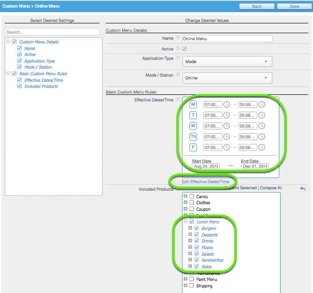This screenshot has width=313, height=293.
Task: Select Included Products in settings tree
Action: point(41,86)
